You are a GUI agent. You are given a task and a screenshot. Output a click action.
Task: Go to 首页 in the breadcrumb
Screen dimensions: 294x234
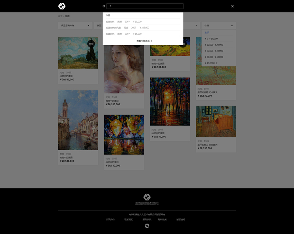pyautogui.click(x=60, y=16)
